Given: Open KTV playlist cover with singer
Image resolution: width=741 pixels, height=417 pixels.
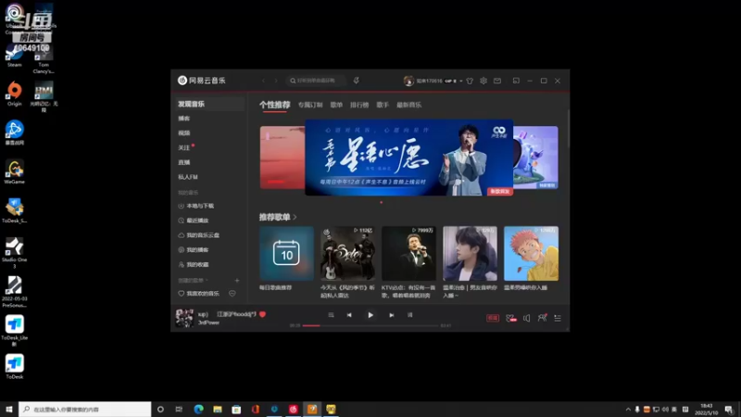Looking at the screenshot, I should pyautogui.click(x=408, y=253).
